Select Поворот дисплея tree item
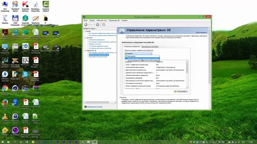This screenshot has width=257, height=144. pyautogui.click(x=95, y=44)
